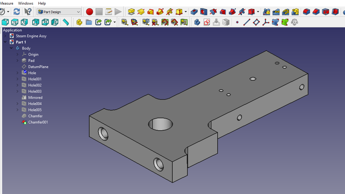Expand the Steam Engine Assy tree node

tap(5, 36)
